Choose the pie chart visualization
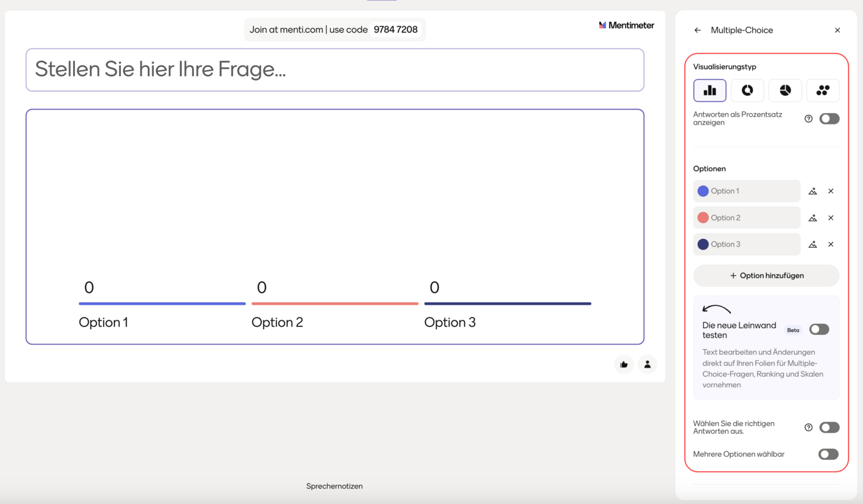This screenshot has height=504, width=863. pyautogui.click(x=785, y=90)
